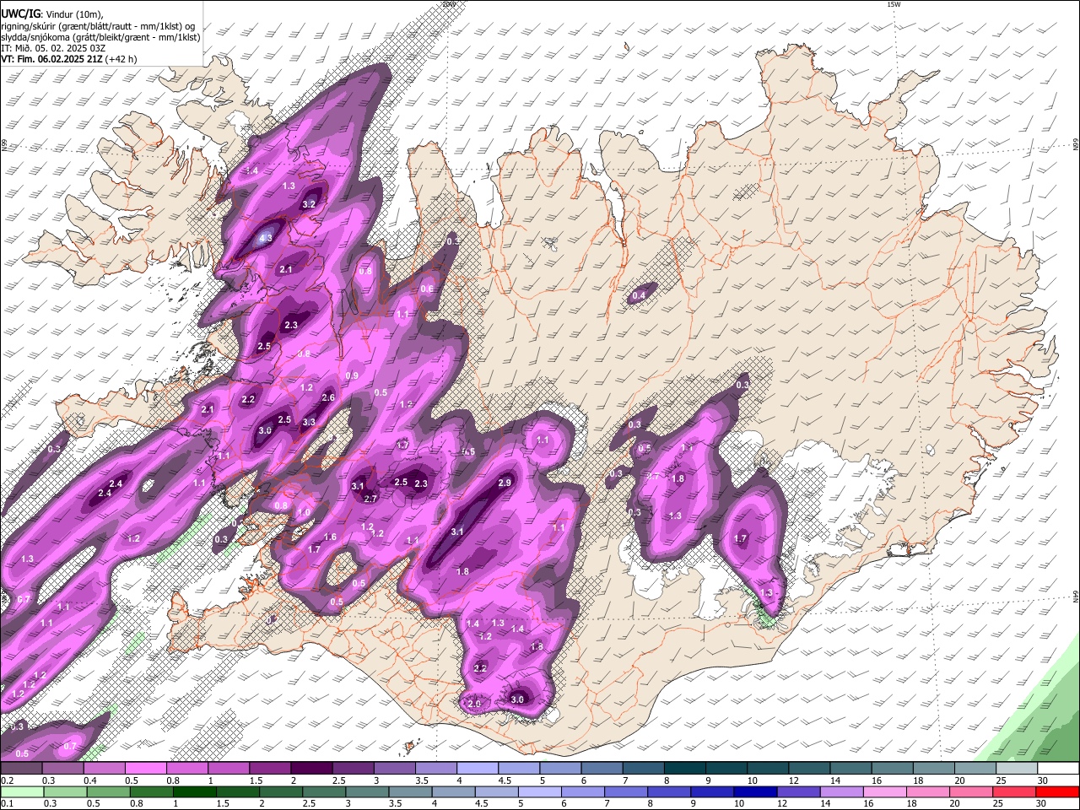Select the bright red swatch after 30 in bottom row
This screenshot has height=810, width=1080.
1058,791
